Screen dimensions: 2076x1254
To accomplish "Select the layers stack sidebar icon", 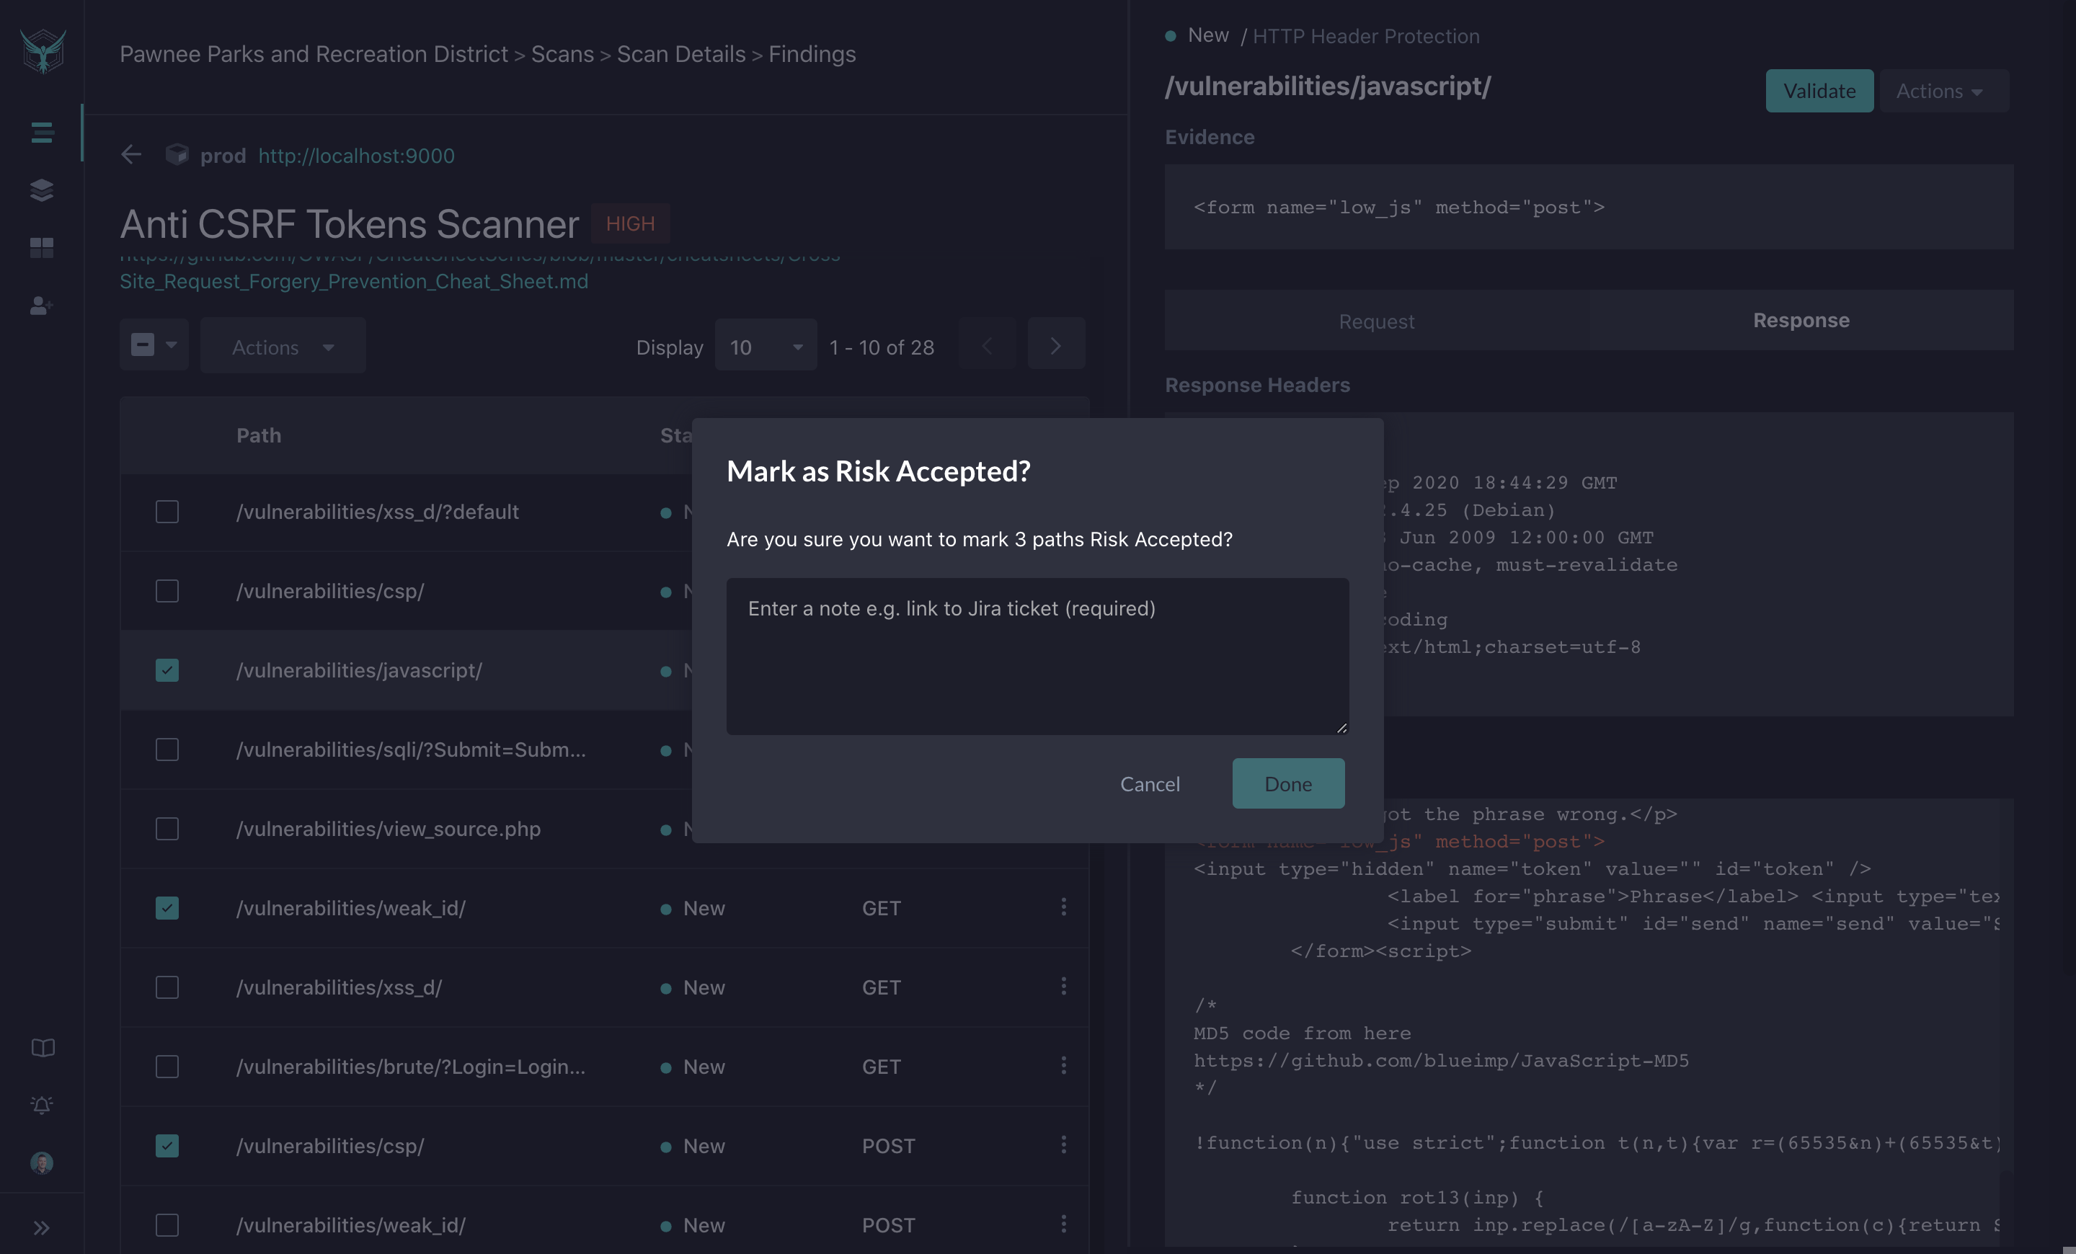I will [41, 190].
